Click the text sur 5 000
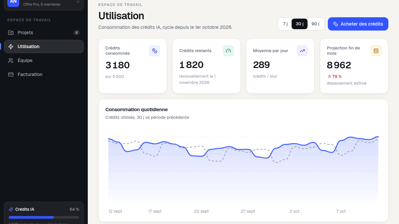The height and width of the screenshot is (224, 399). point(115,77)
